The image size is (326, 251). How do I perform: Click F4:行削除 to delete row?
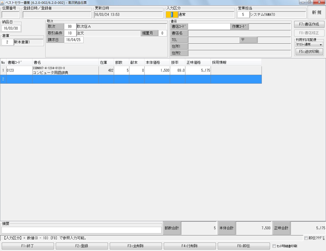190,246
